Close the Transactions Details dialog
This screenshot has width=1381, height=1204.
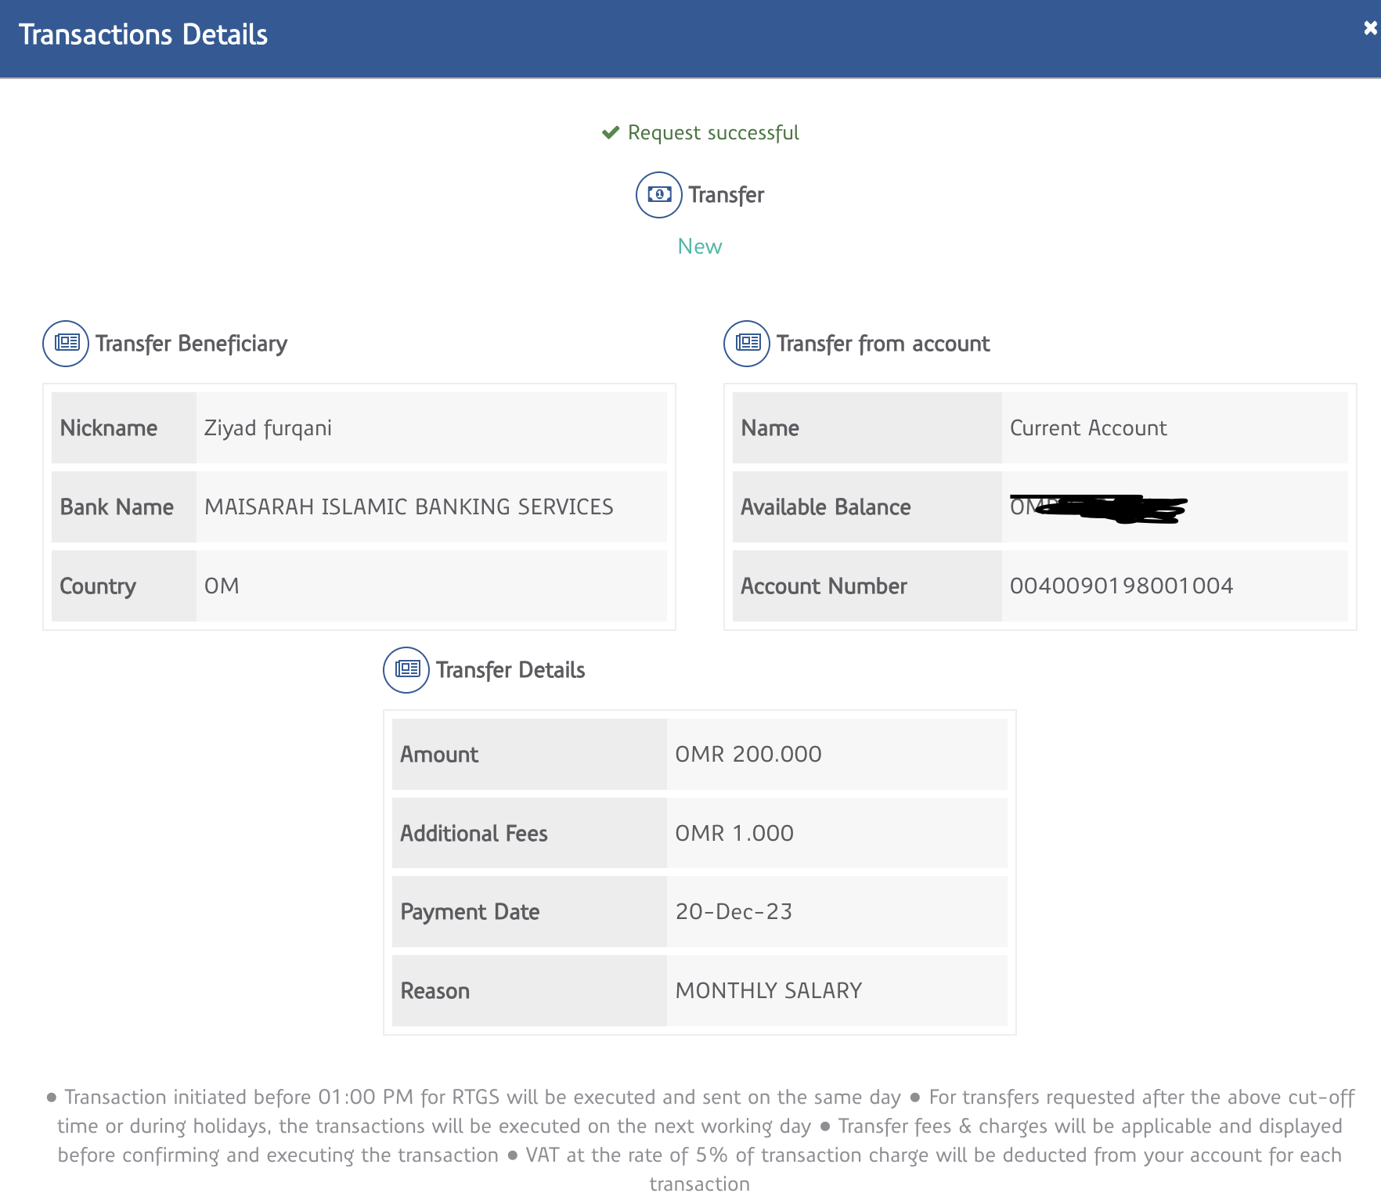pos(1369,28)
